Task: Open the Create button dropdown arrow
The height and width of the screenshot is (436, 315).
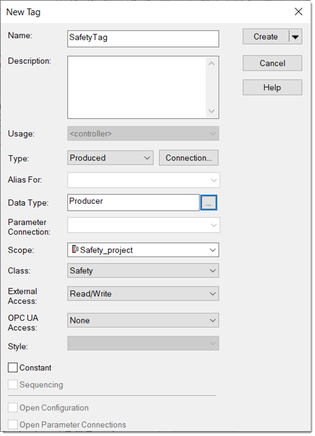Action: (295, 37)
